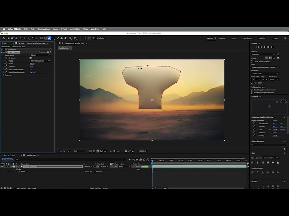Expand the Width property

(4, 64)
